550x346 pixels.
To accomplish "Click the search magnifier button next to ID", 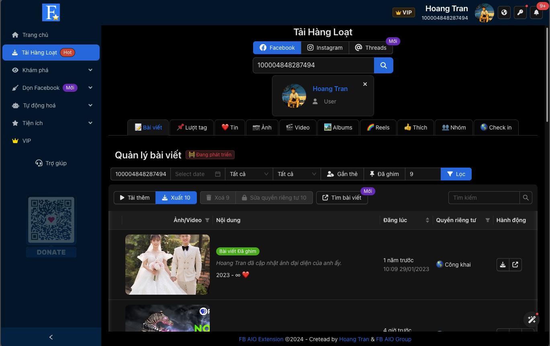I will click(x=384, y=65).
